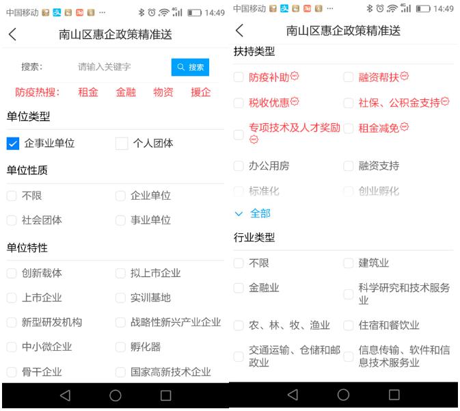Check 办公用房 support type

(239, 166)
